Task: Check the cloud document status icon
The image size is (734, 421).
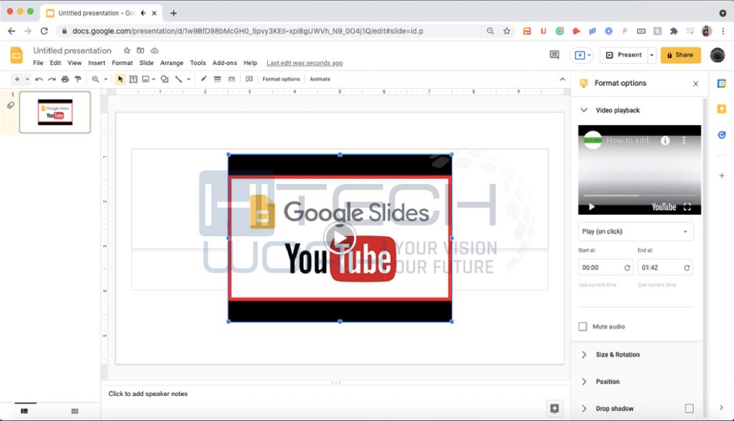Action: tap(155, 50)
